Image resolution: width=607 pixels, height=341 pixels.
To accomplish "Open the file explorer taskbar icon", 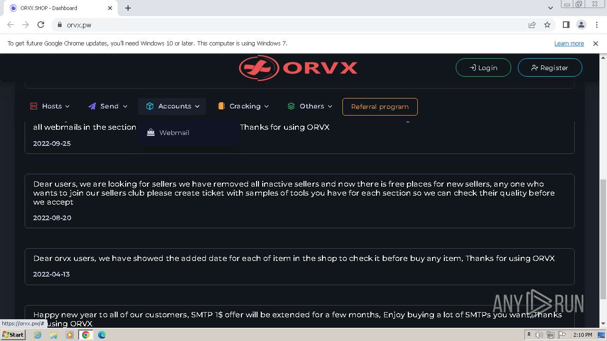I will tap(54, 335).
